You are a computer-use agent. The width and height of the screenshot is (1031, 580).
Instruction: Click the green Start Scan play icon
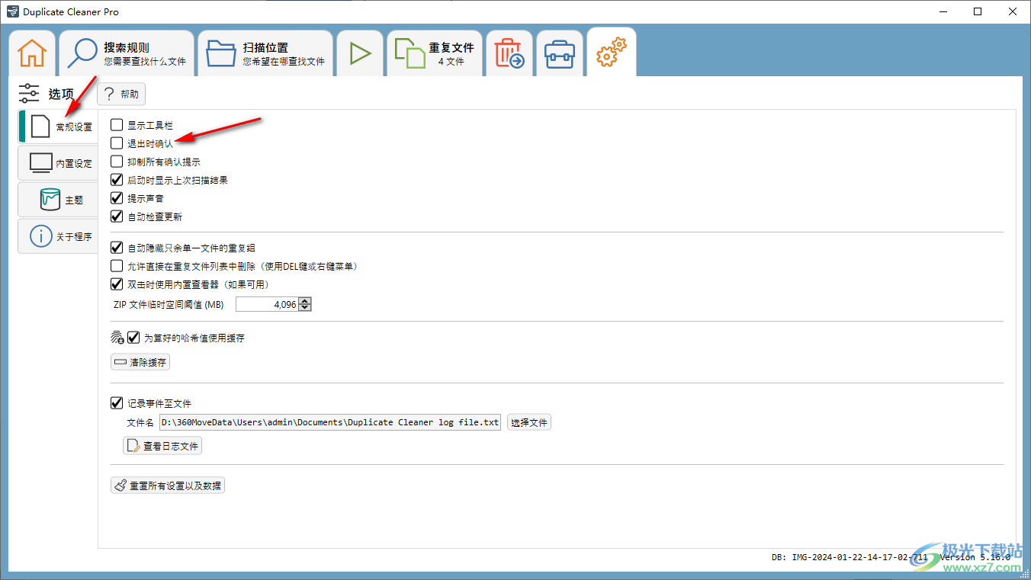coord(360,53)
